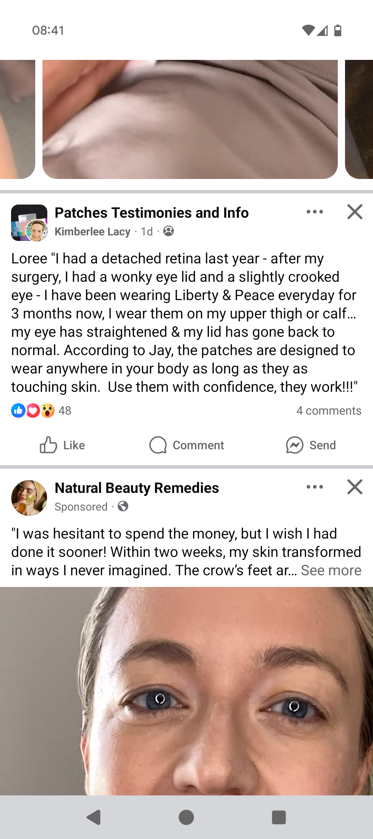Expand ad text with See more
373x839 pixels.
(331, 570)
